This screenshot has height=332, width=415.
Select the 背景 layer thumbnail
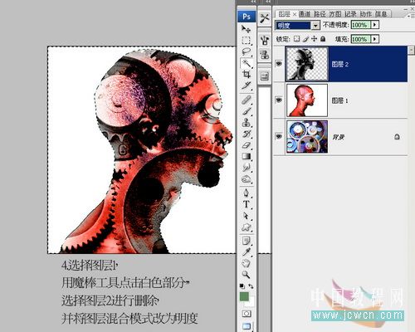click(307, 136)
